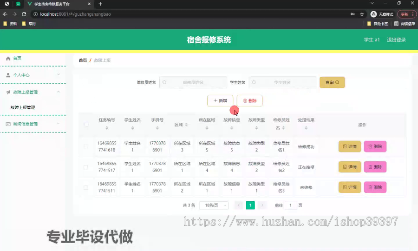Select the 故障上报管理 submenu item
The height and width of the screenshot is (251, 418).
[x=23, y=107]
